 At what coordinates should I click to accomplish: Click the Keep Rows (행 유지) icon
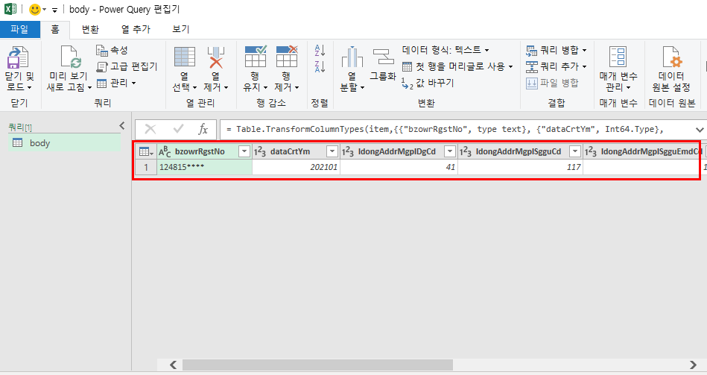tap(256, 57)
